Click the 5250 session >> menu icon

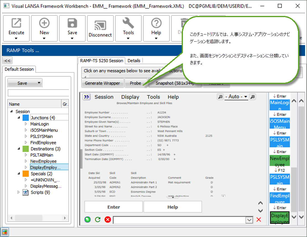point(86,97)
